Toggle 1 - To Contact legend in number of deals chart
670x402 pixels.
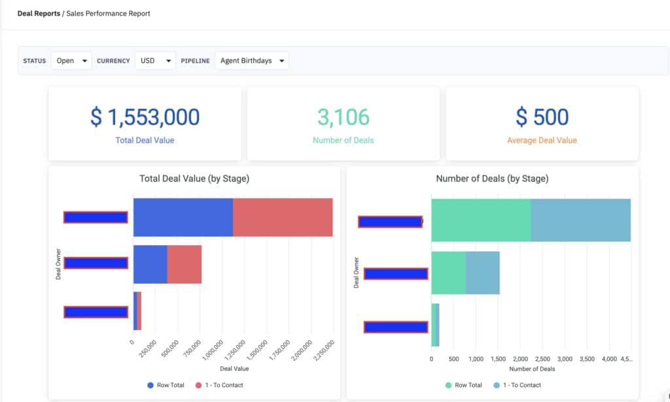[x=517, y=385]
